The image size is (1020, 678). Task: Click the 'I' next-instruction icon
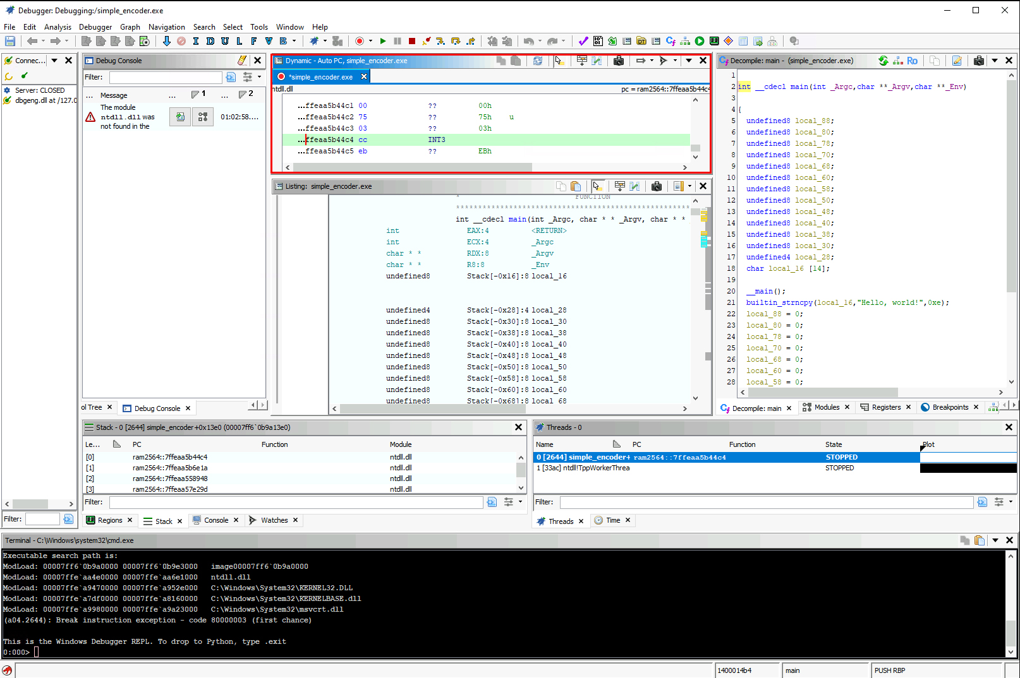[x=195, y=41]
